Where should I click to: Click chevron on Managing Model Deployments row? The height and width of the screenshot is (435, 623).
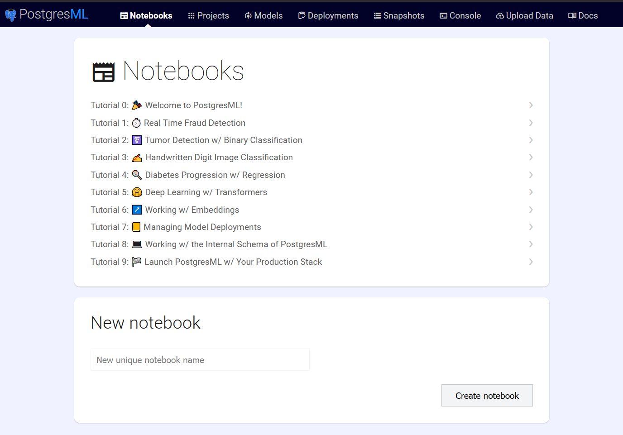tap(531, 227)
